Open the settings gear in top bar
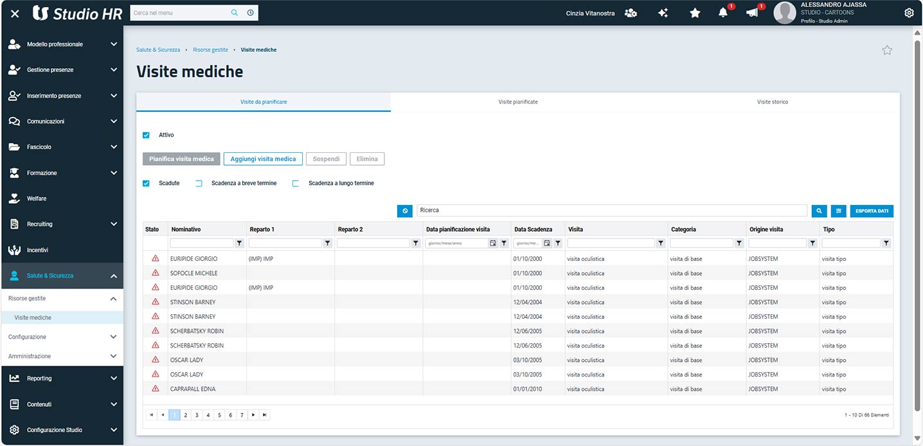Image resolution: width=923 pixels, height=446 pixels. [x=909, y=13]
